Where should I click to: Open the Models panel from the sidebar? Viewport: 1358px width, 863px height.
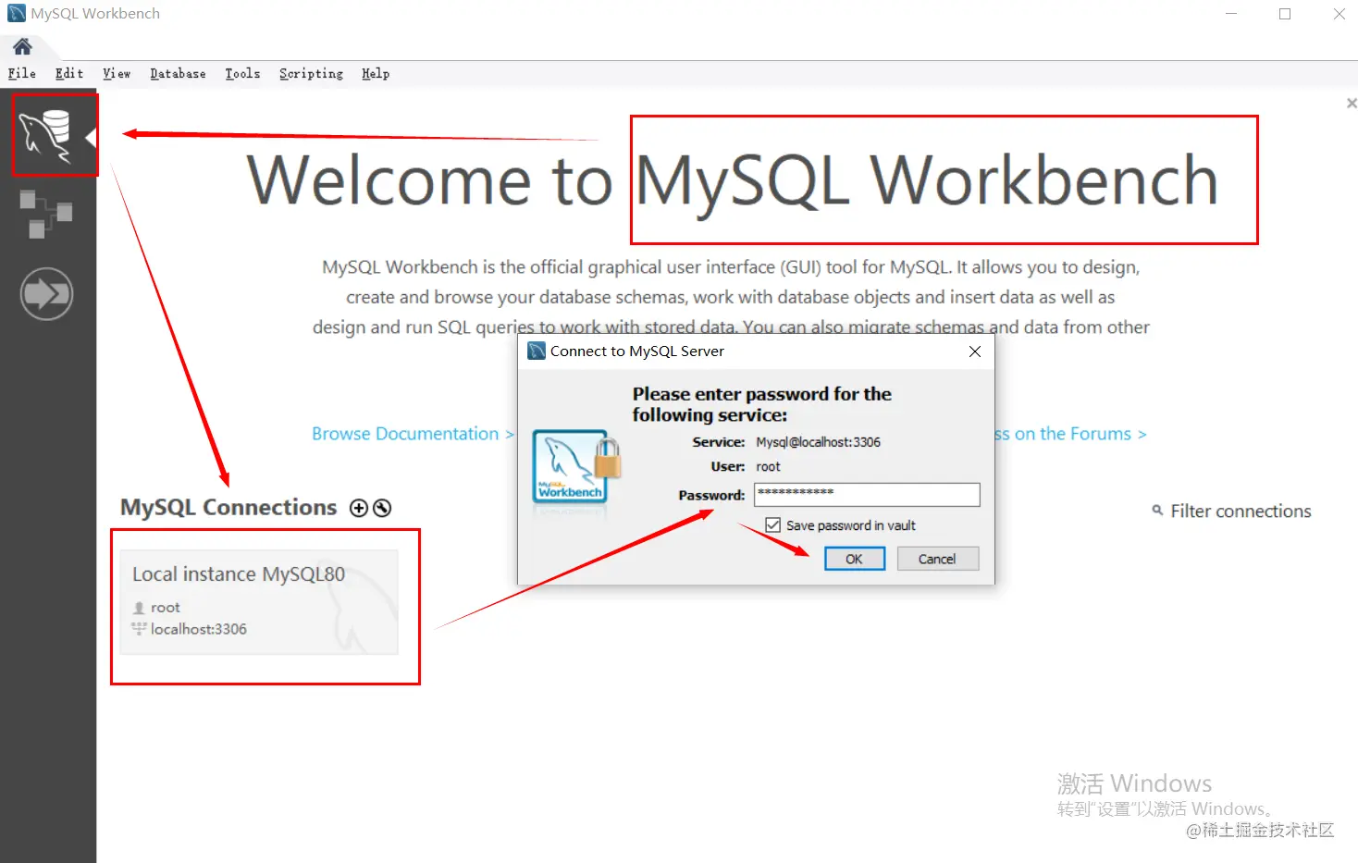45,215
